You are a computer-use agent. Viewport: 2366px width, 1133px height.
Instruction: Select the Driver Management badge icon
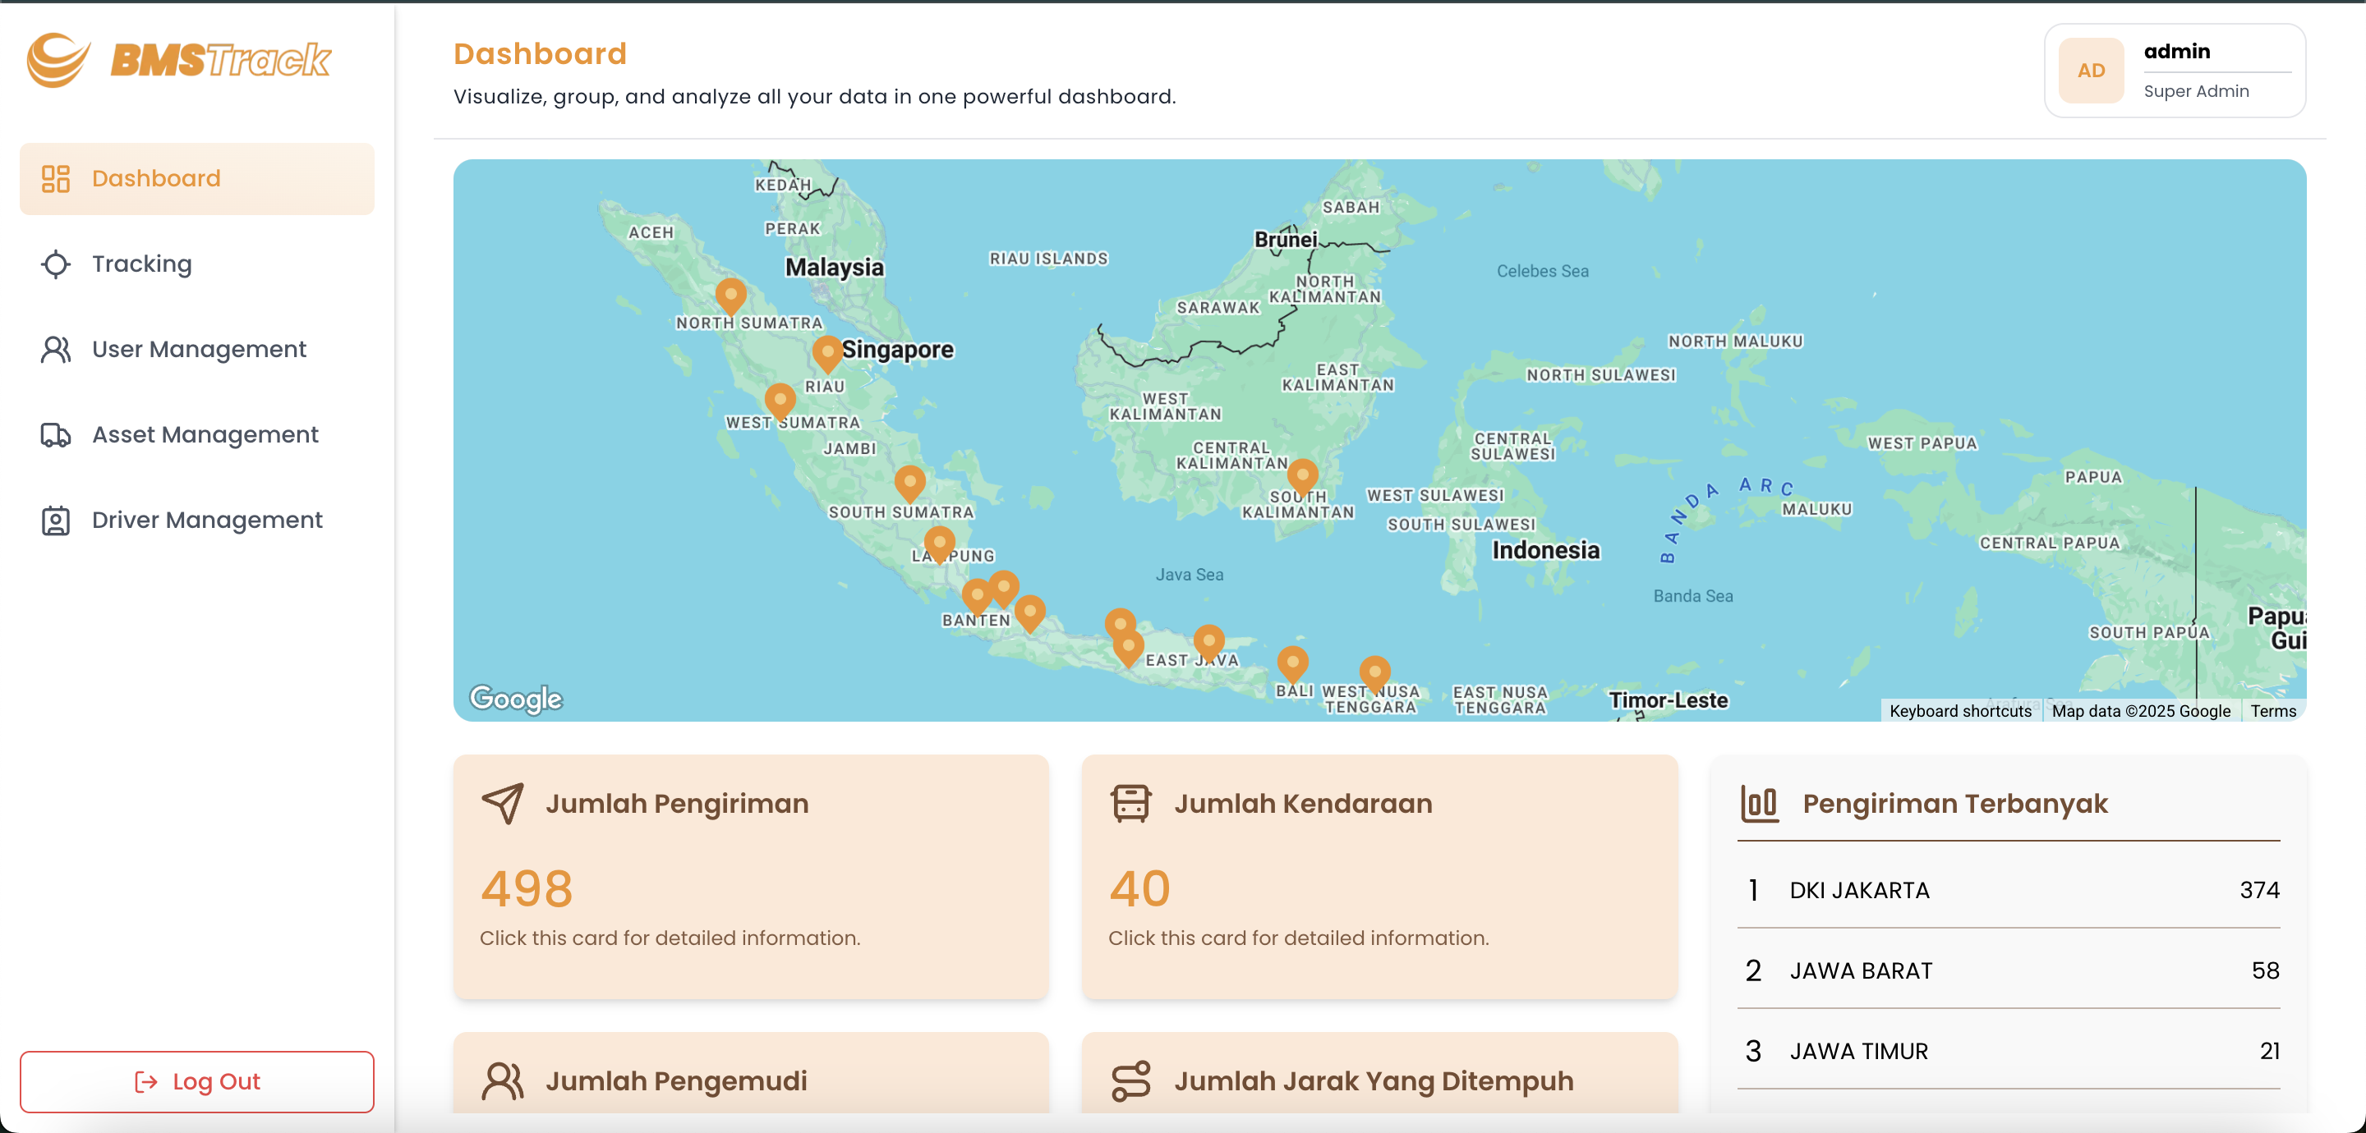(x=55, y=520)
